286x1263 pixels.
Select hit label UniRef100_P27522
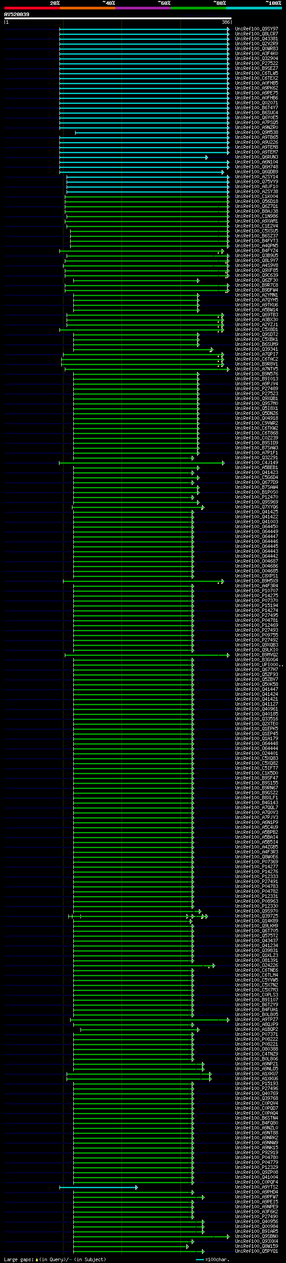pos(257,64)
